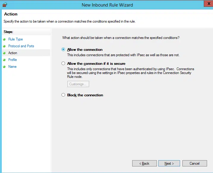Click the green bullet beside Name
The height and width of the screenshot is (173, 213).
point(4,67)
